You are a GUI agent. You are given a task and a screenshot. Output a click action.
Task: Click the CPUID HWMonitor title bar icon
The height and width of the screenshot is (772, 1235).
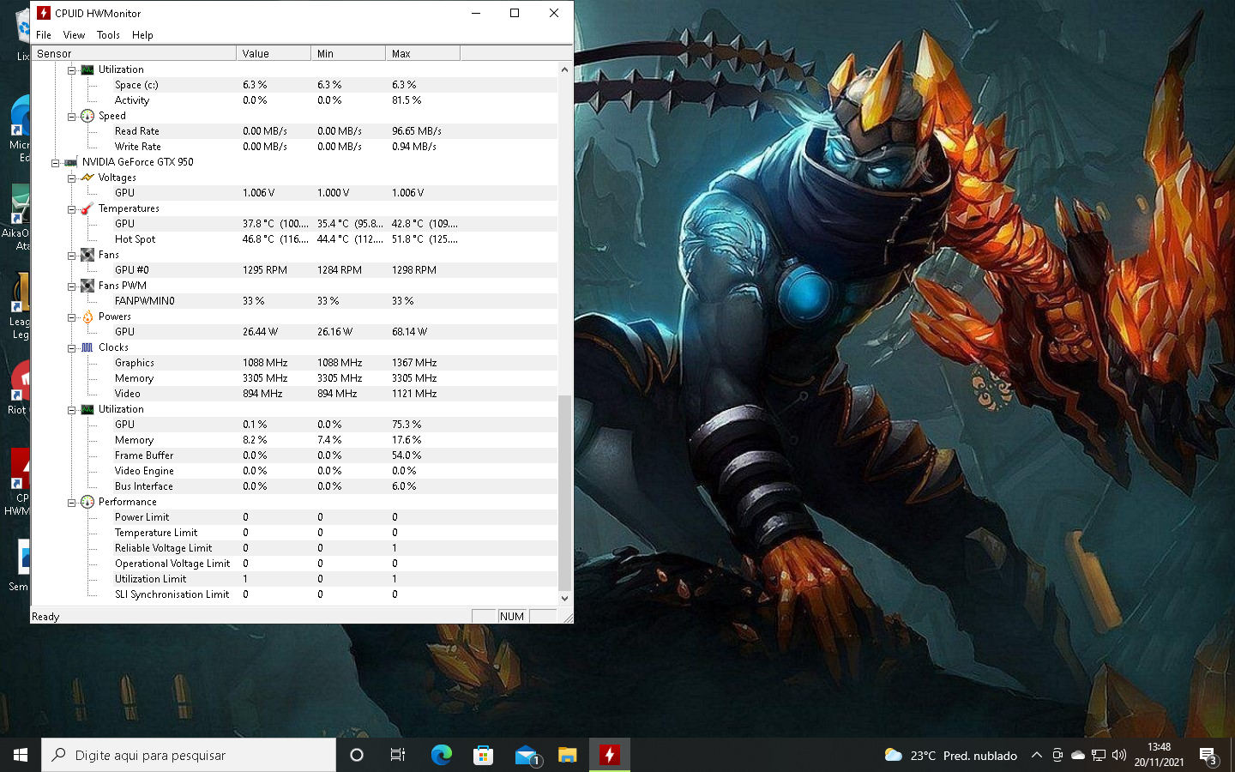44,13
